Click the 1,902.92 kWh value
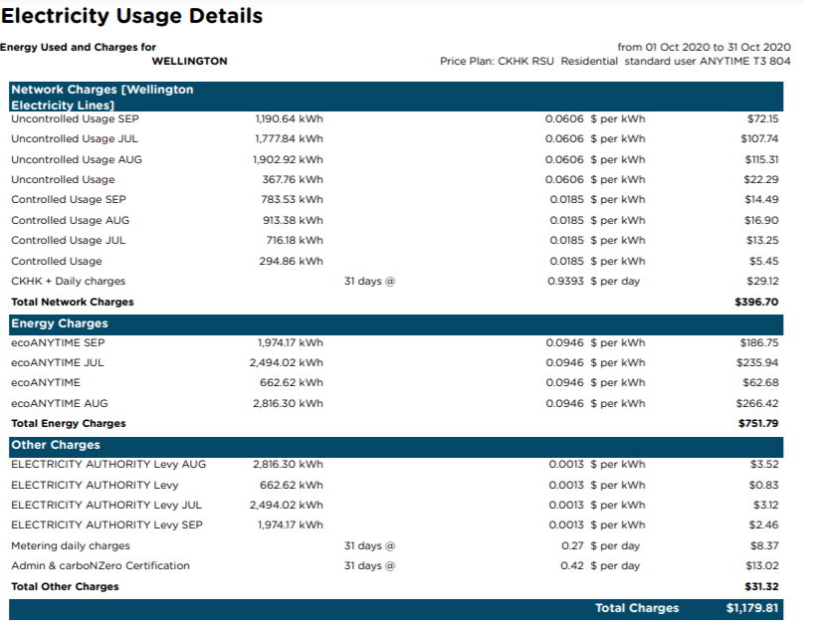Viewport: 815px width, 629px height. click(x=288, y=159)
